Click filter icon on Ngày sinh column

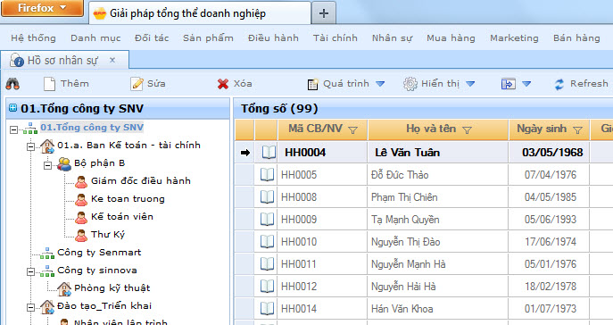[x=577, y=129]
